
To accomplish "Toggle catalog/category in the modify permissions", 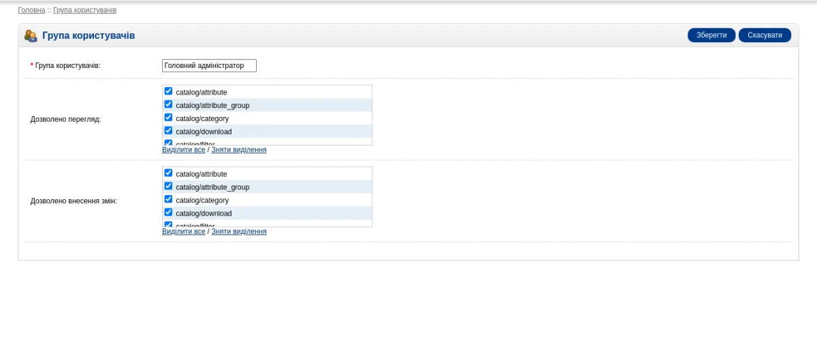I will coord(169,199).
